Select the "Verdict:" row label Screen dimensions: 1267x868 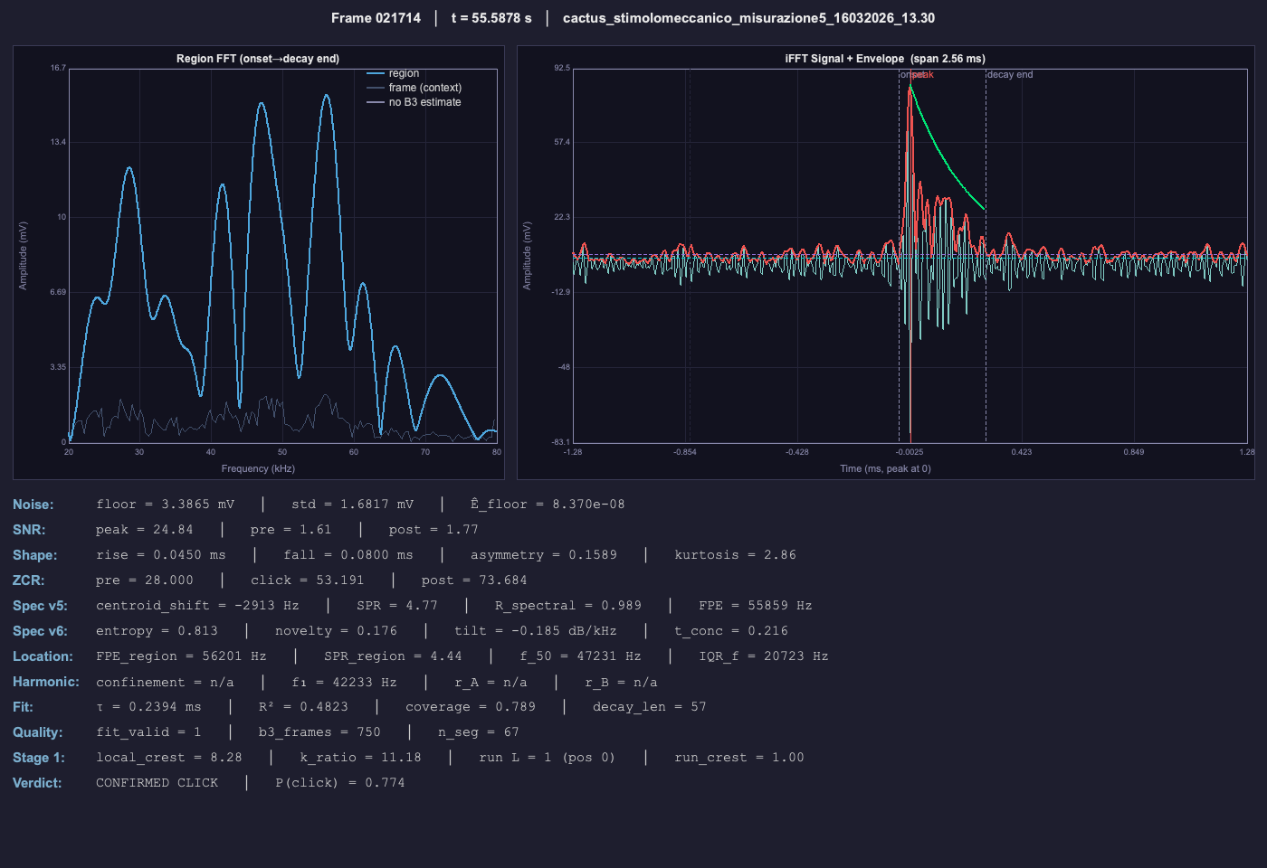37,783
